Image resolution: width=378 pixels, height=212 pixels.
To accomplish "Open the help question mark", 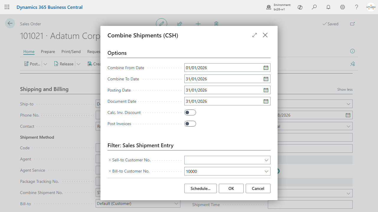I will pos(357,7).
